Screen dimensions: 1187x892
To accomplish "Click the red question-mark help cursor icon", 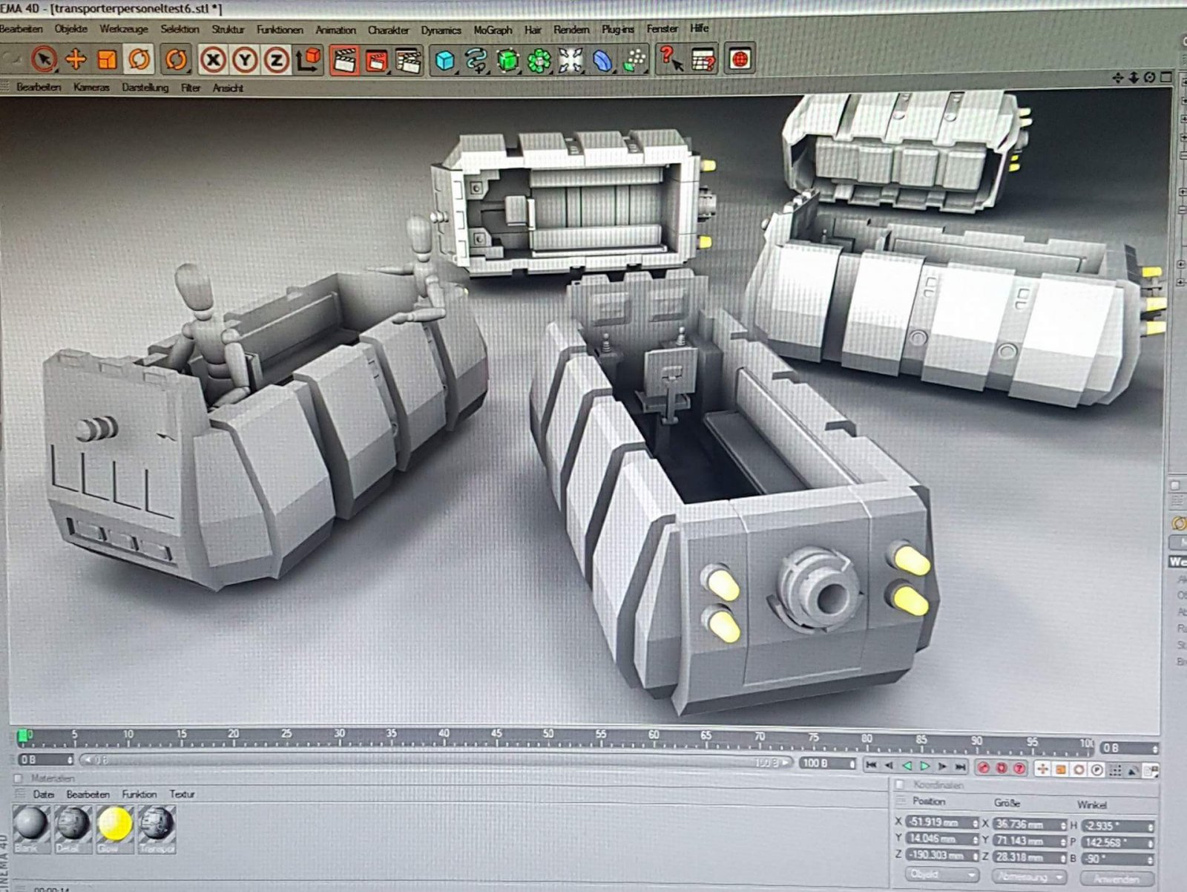I will [671, 59].
